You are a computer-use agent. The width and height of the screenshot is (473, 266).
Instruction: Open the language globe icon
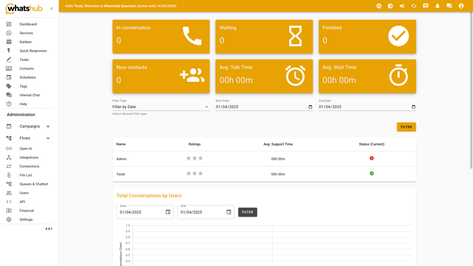pos(379,6)
